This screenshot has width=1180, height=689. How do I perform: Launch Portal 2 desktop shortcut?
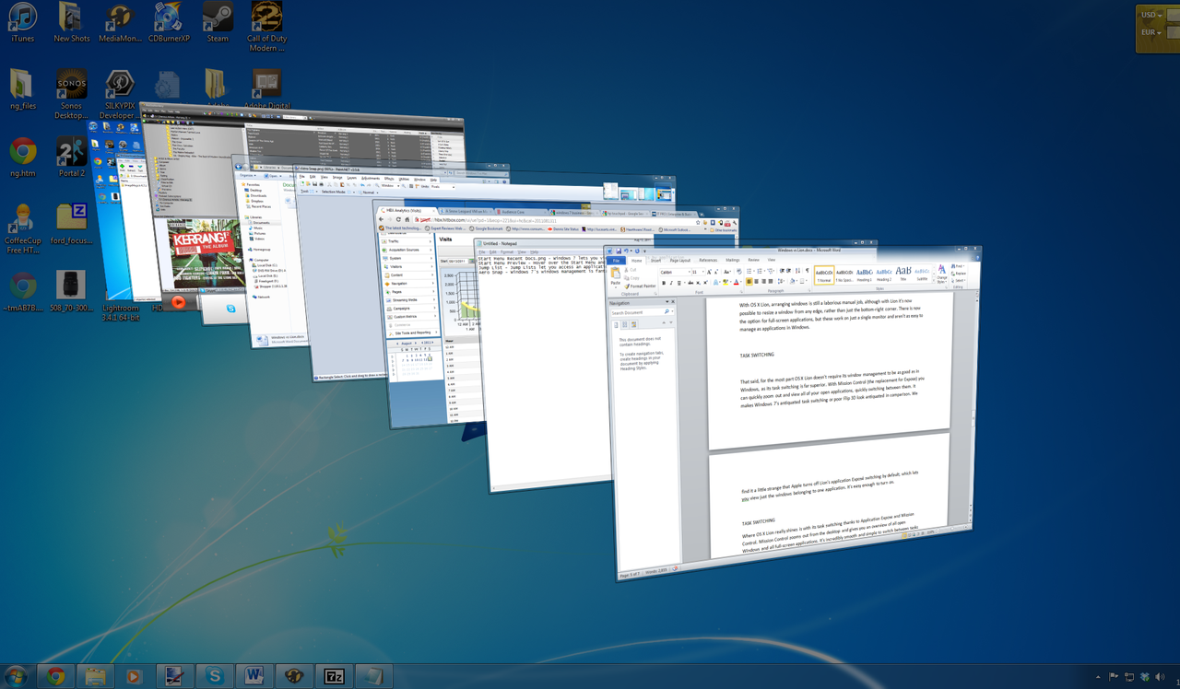coord(72,157)
